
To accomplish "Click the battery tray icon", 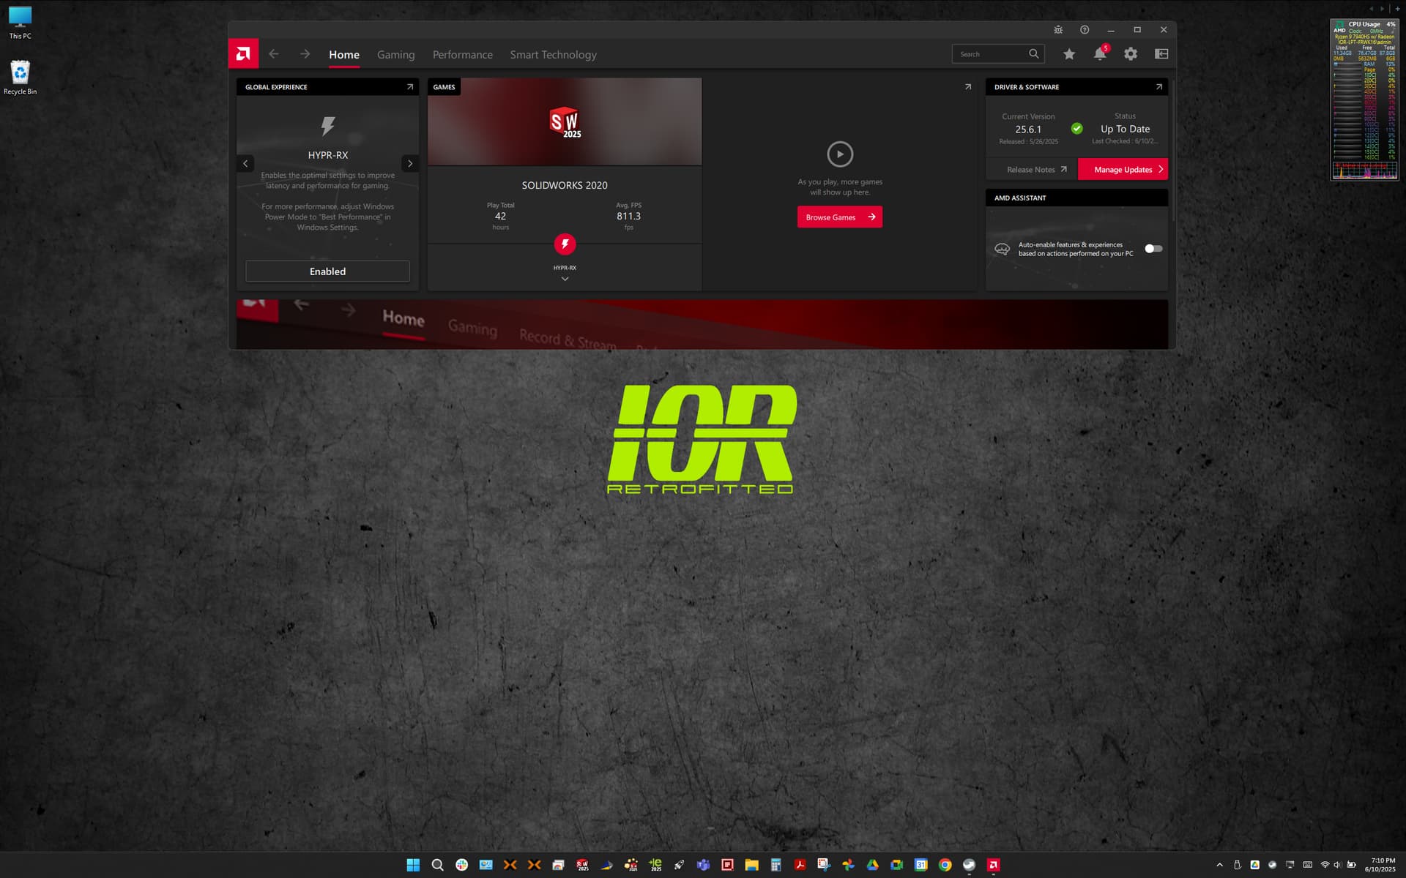I will [x=1351, y=865].
